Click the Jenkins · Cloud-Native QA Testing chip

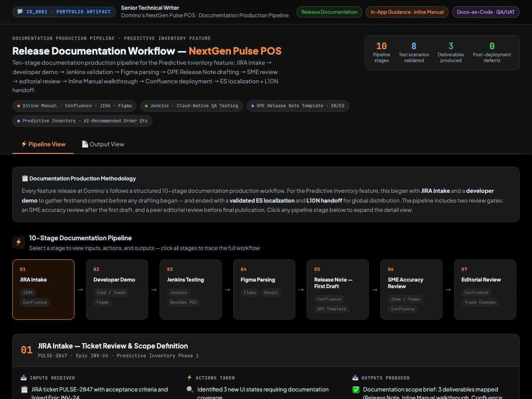click(x=192, y=106)
